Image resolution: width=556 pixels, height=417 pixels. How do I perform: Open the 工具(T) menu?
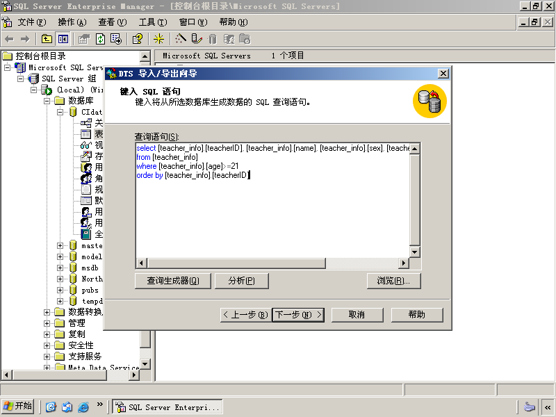(153, 22)
